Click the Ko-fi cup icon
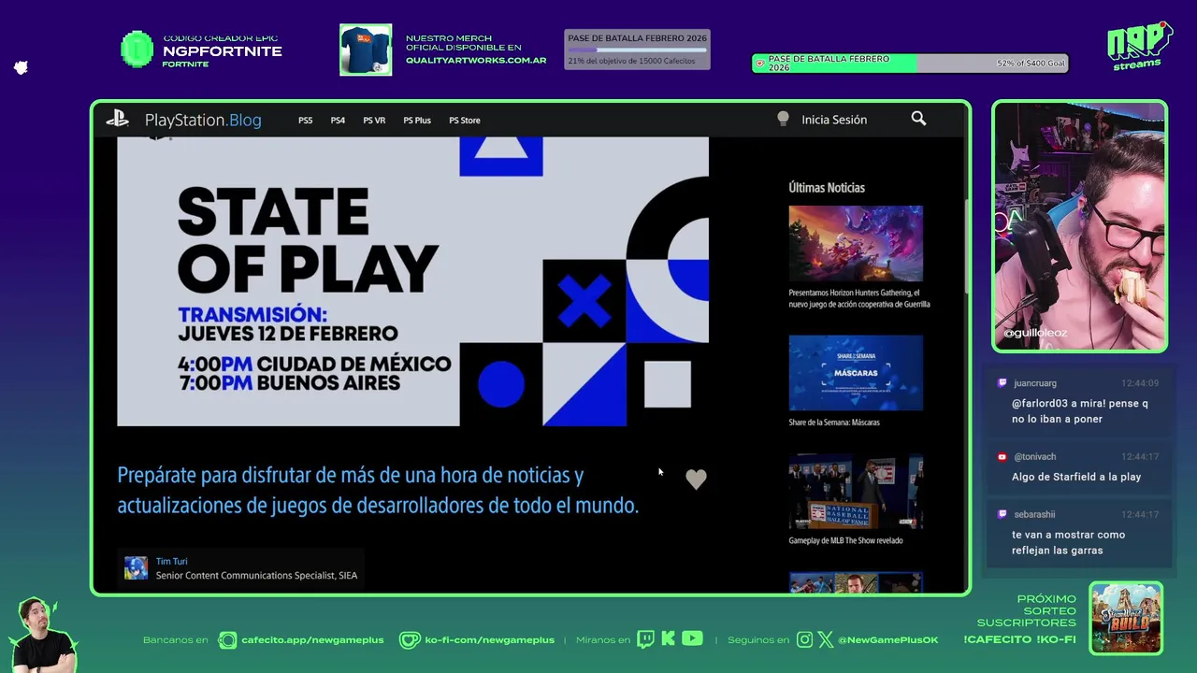Screen dimensions: 1197x673 coord(410,640)
